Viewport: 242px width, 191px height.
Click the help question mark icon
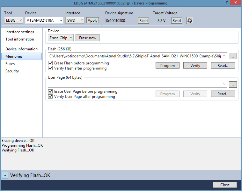coord(227,3)
